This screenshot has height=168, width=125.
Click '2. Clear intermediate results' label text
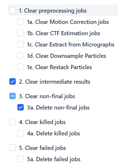(x=55, y=82)
